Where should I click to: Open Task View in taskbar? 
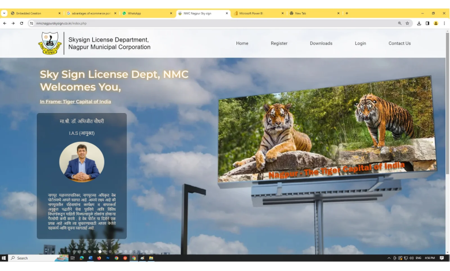pos(73,258)
